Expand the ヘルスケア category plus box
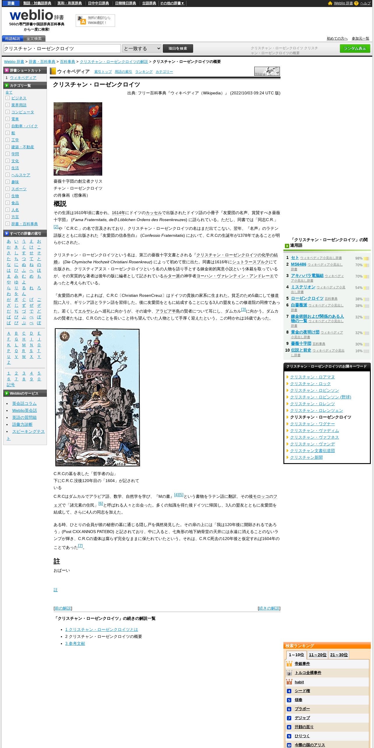 pos(8,175)
